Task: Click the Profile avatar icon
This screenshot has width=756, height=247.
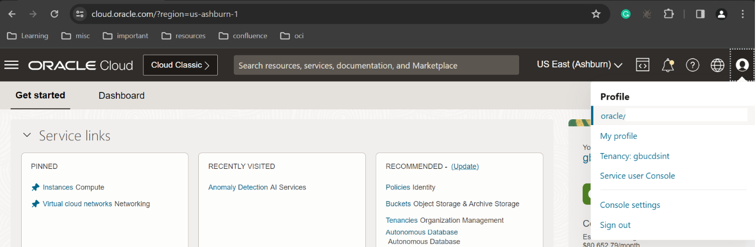Action: pyautogui.click(x=742, y=65)
